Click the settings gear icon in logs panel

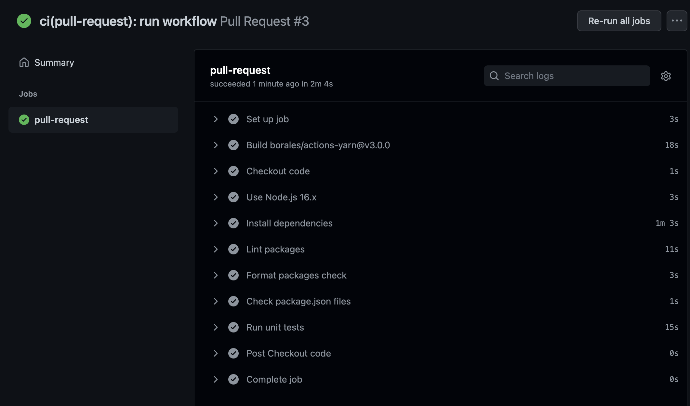pos(666,75)
